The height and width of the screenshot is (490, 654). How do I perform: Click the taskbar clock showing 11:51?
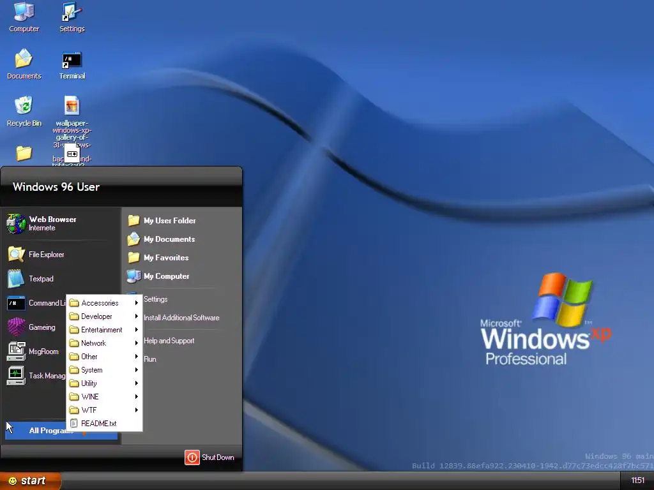(x=638, y=480)
